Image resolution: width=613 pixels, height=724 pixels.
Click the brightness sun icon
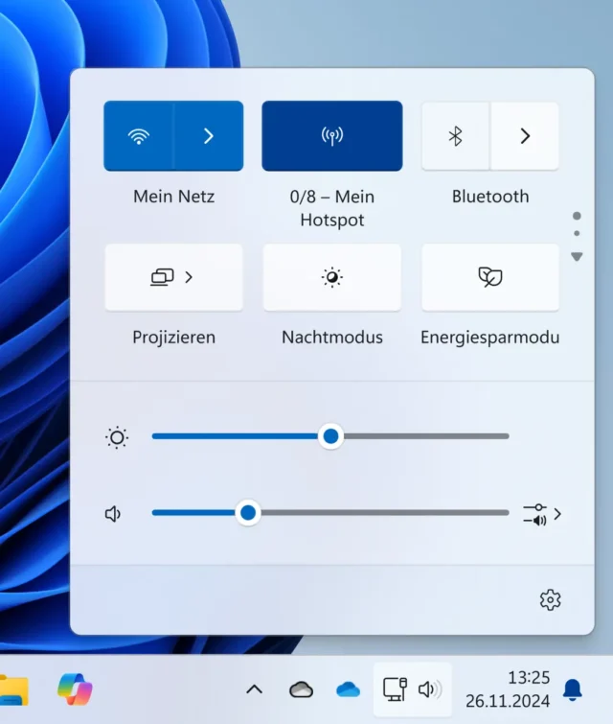tap(117, 437)
